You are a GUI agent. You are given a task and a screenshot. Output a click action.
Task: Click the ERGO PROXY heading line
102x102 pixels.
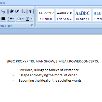(53, 61)
